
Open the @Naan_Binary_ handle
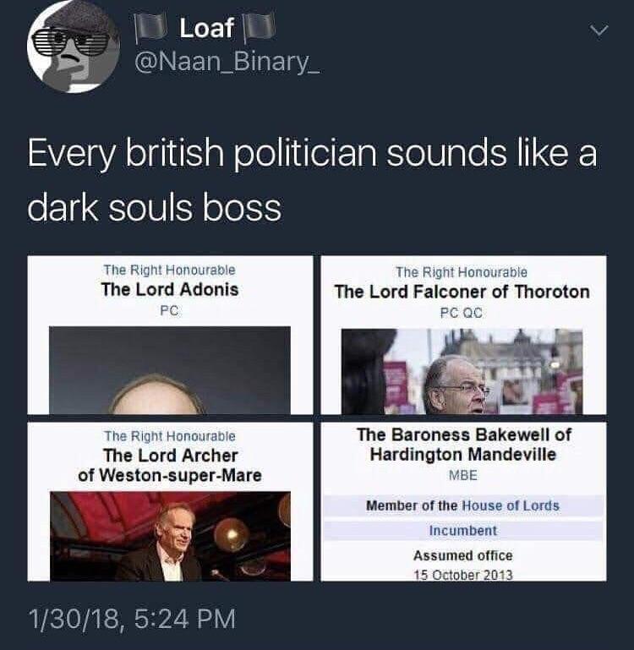click(227, 63)
